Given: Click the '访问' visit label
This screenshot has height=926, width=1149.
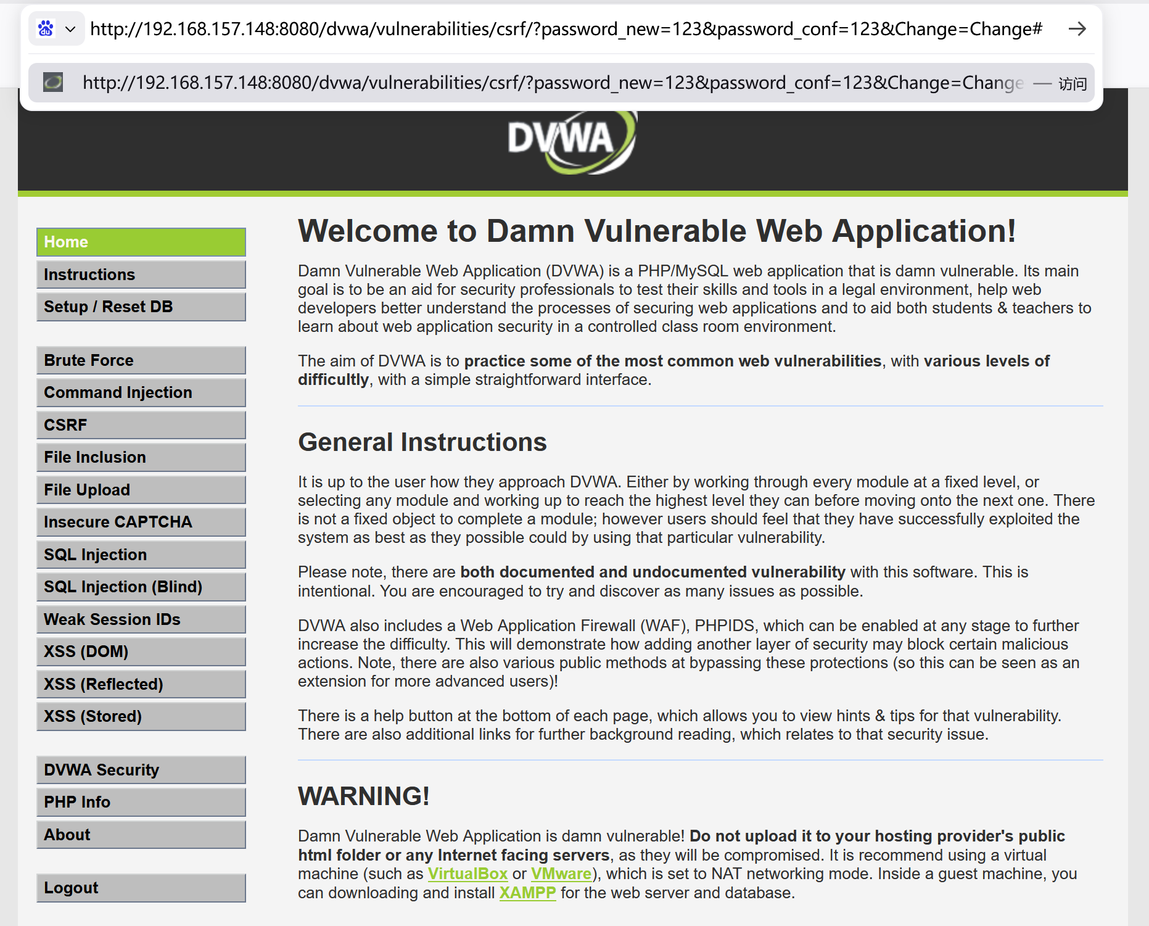Looking at the screenshot, I should (x=1073, y=83).
